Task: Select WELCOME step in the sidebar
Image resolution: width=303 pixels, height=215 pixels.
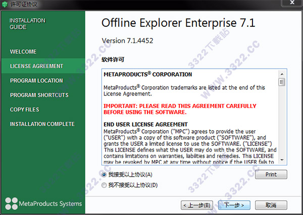Action: pos(23,51)
